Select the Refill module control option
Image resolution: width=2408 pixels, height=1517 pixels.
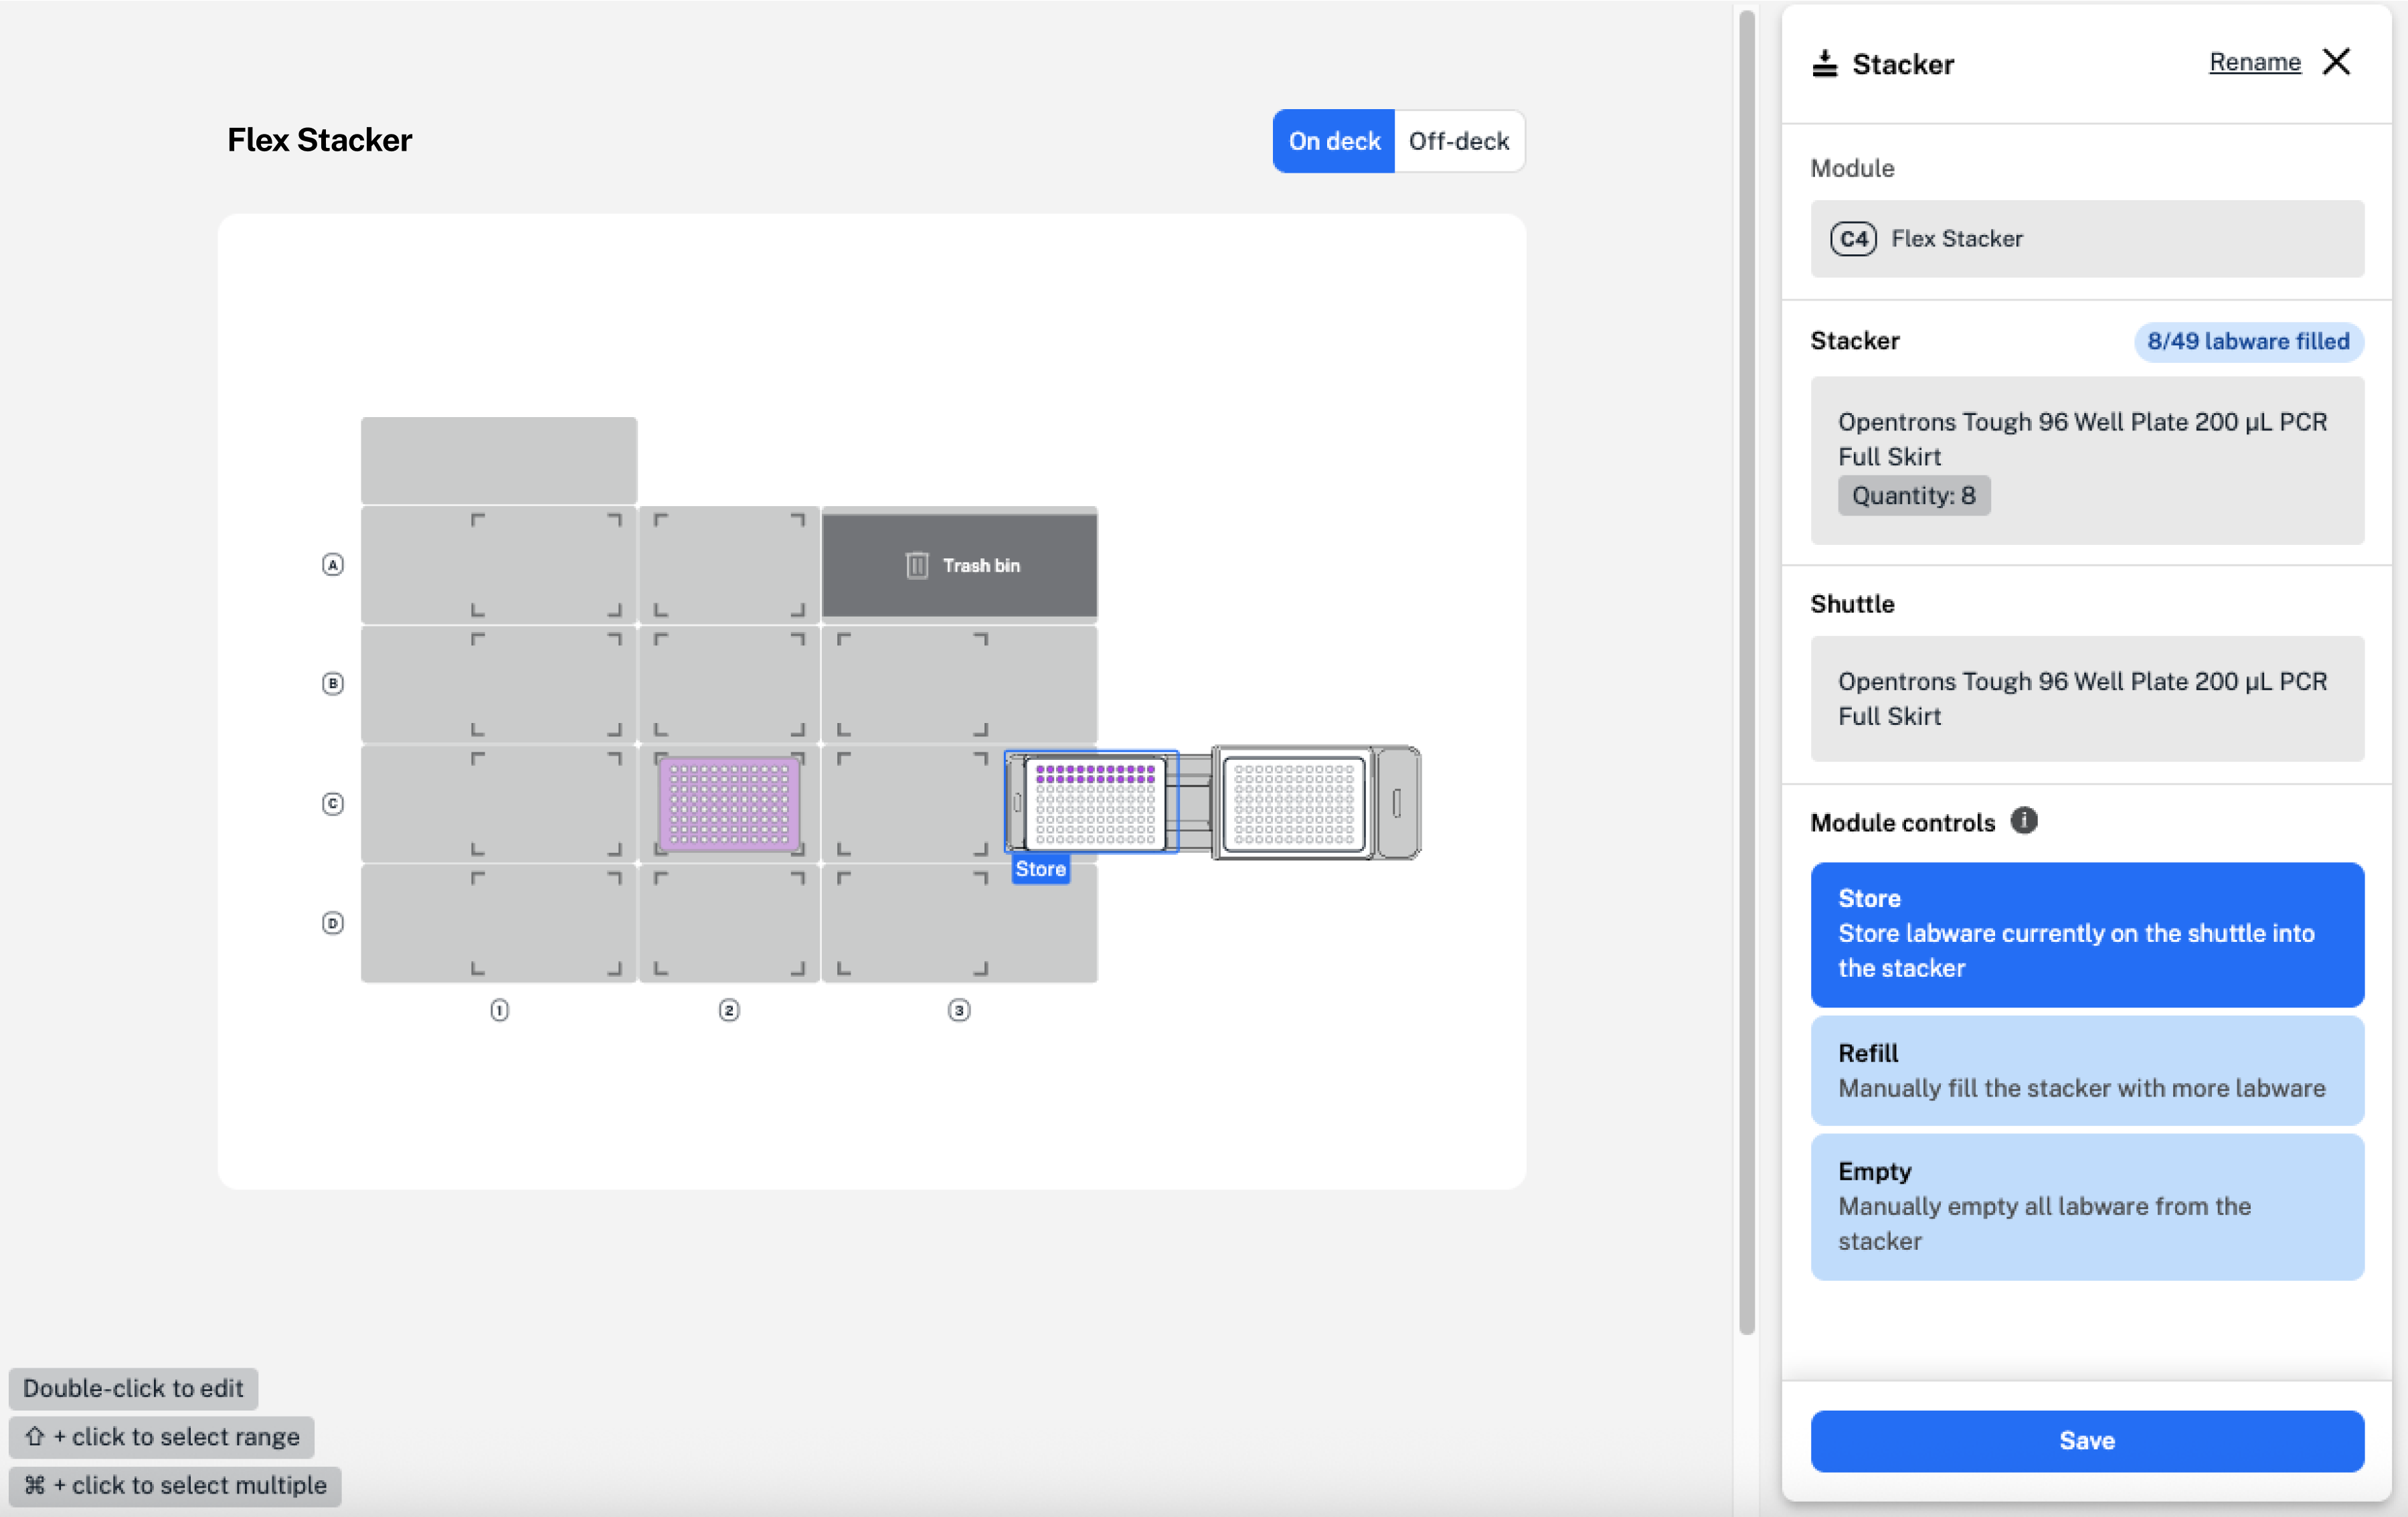point(2086,1071)
